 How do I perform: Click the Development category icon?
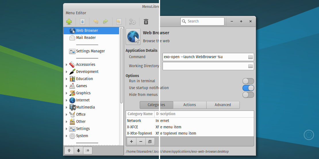click(x=72, y=72)
